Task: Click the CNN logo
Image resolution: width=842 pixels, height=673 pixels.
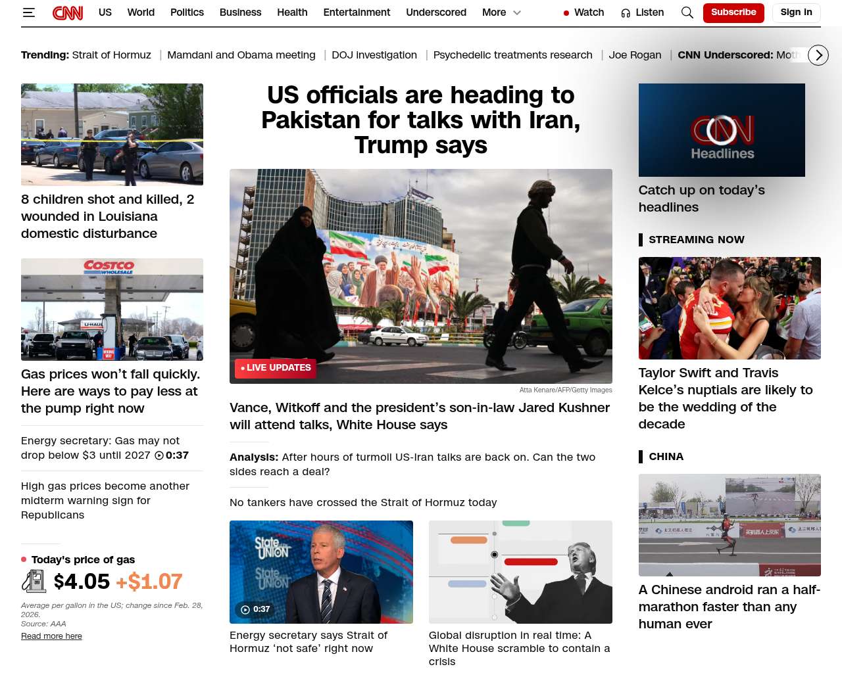Action: 68,12
